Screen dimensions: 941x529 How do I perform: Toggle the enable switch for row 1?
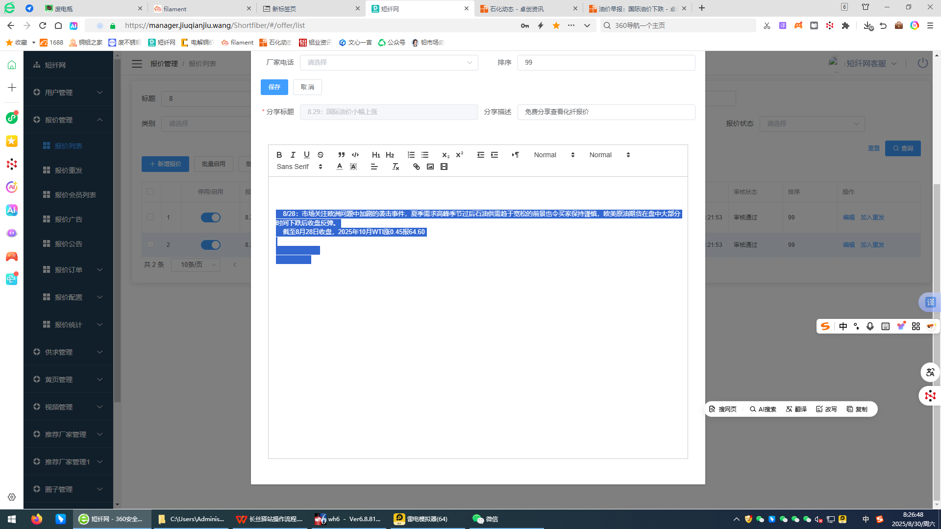point(211,217)
